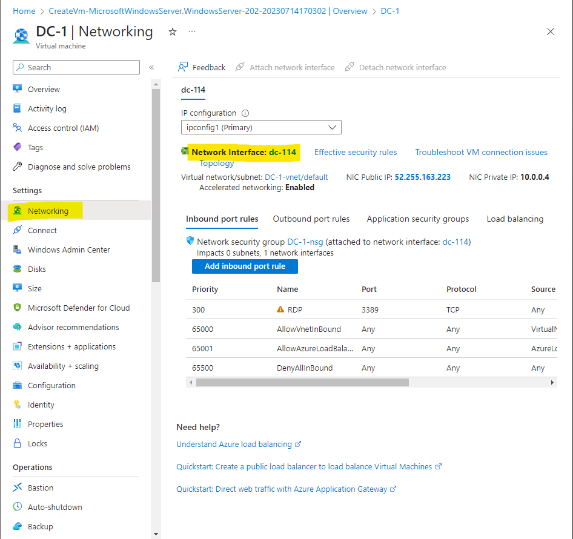This screenshot has height=539, width=573.
Task: Click the Size monitor icon
Action: tap(17, 288)
